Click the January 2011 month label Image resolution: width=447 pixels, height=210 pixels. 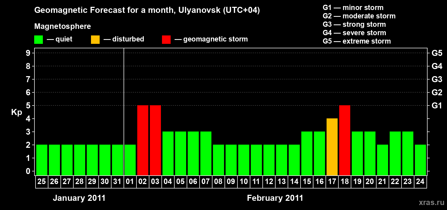(x=79, y=198)
